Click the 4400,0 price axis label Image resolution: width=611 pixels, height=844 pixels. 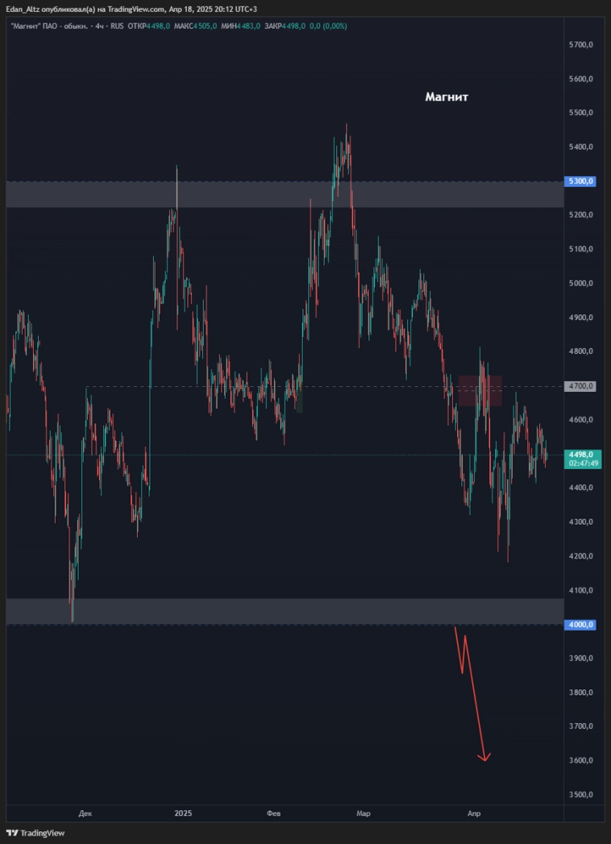point(580,488)
